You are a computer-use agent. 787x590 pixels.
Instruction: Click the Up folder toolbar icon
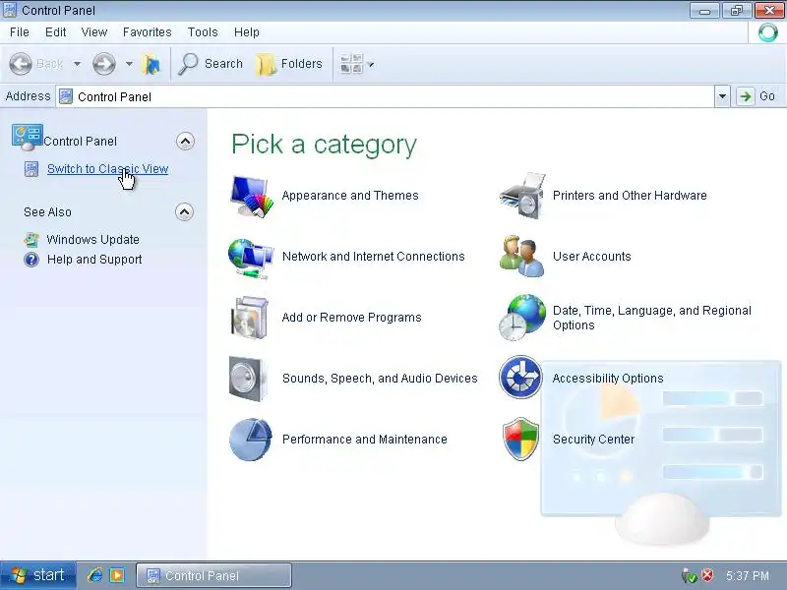coord(151,64)
